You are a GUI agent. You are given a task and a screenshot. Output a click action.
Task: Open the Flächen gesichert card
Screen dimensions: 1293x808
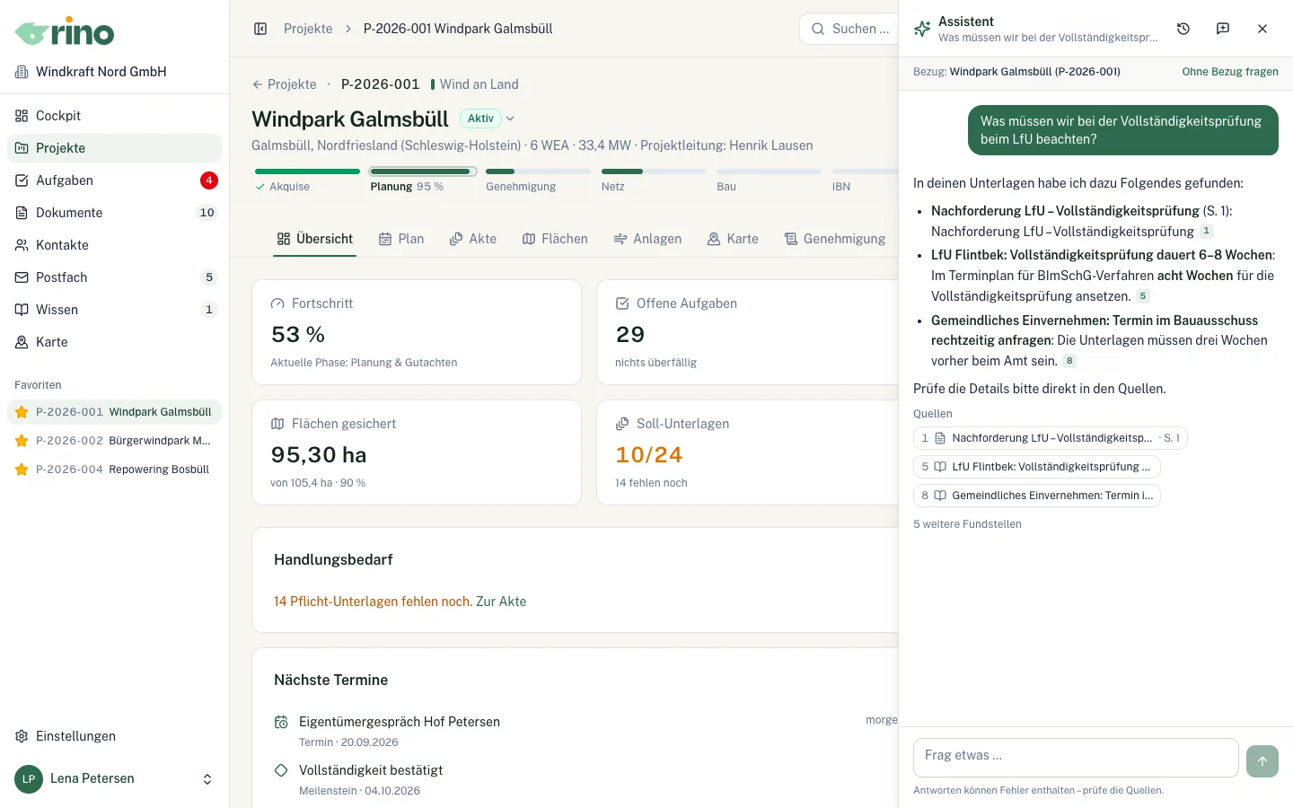(x=417, y=452)
